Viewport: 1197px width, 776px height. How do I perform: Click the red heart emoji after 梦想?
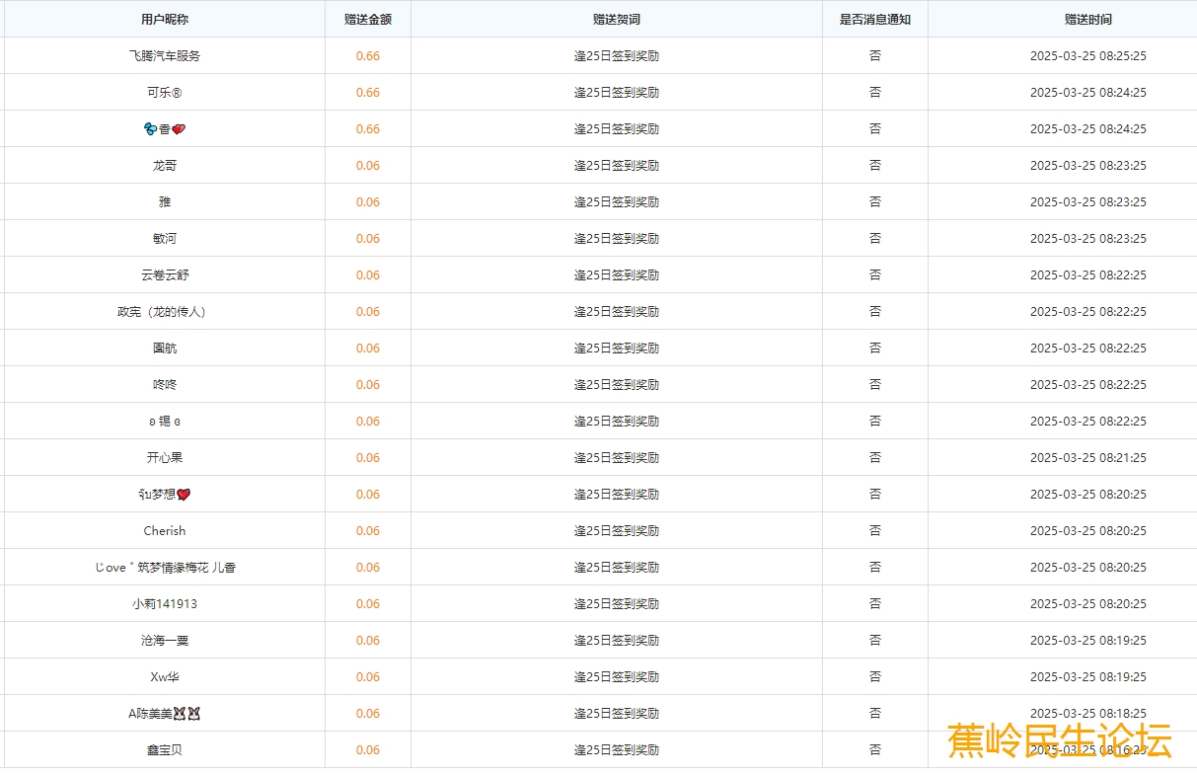tap(184, 495)
